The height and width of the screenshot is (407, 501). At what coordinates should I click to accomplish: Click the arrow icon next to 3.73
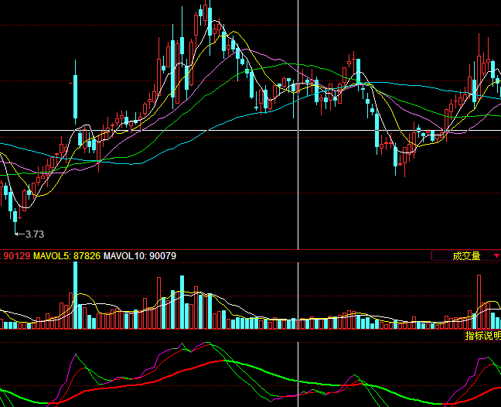(x=19, y=234)
